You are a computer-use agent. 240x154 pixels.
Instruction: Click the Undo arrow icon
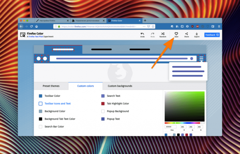(x=142, y=34)
